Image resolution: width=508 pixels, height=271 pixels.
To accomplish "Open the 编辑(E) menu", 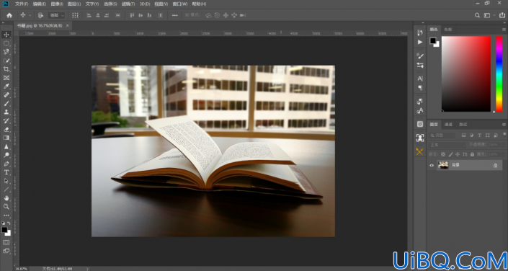I will point(39,4).
